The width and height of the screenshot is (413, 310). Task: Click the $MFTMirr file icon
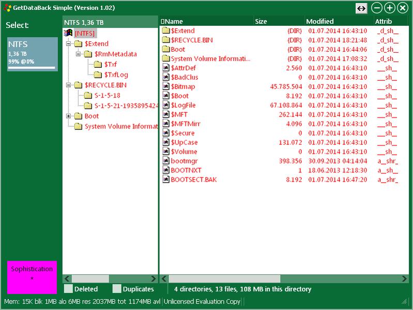(x=166, y=123)
